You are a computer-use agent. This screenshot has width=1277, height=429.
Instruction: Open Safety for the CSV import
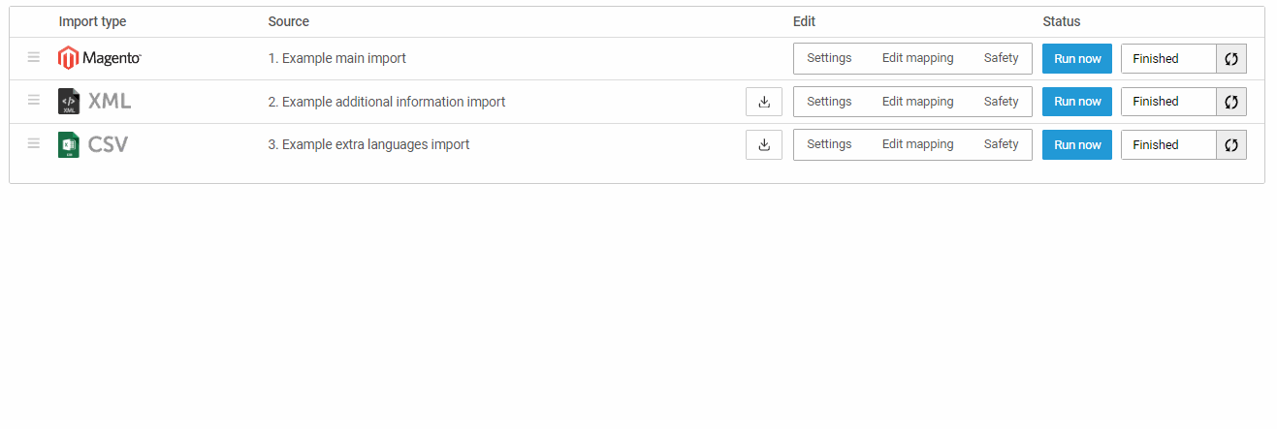(1001, 144)
